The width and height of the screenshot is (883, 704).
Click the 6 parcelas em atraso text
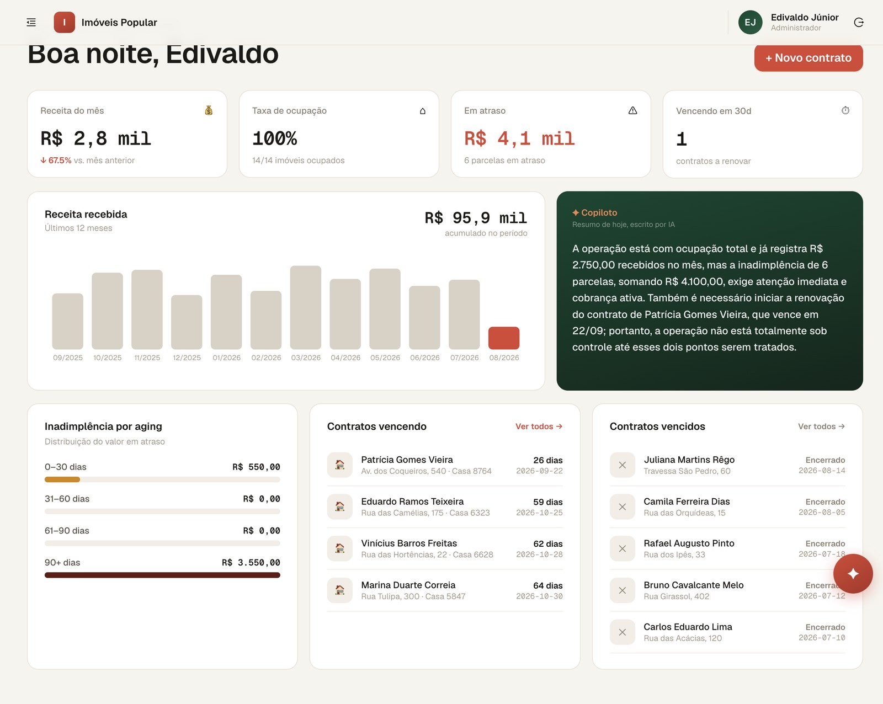point(504,161)
